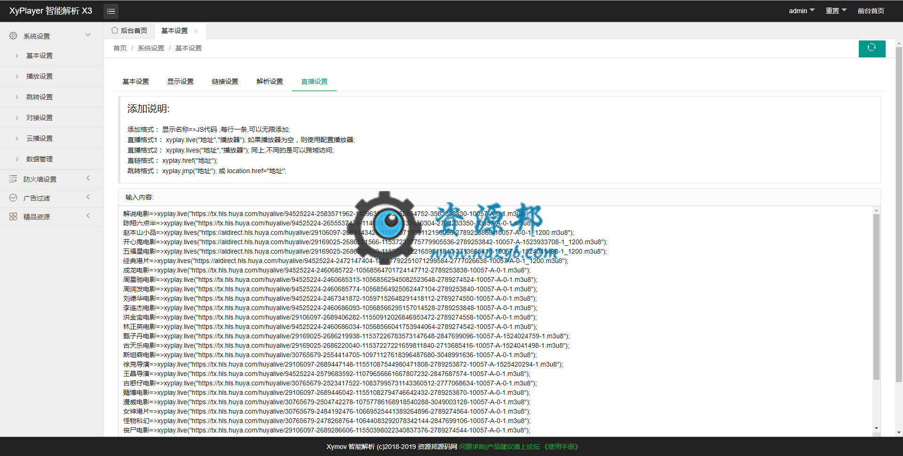The width and height of the screenshot is (903, 456).
Task: Click the 资源邦源码网 footer text
Action: [x=437, y=447]
